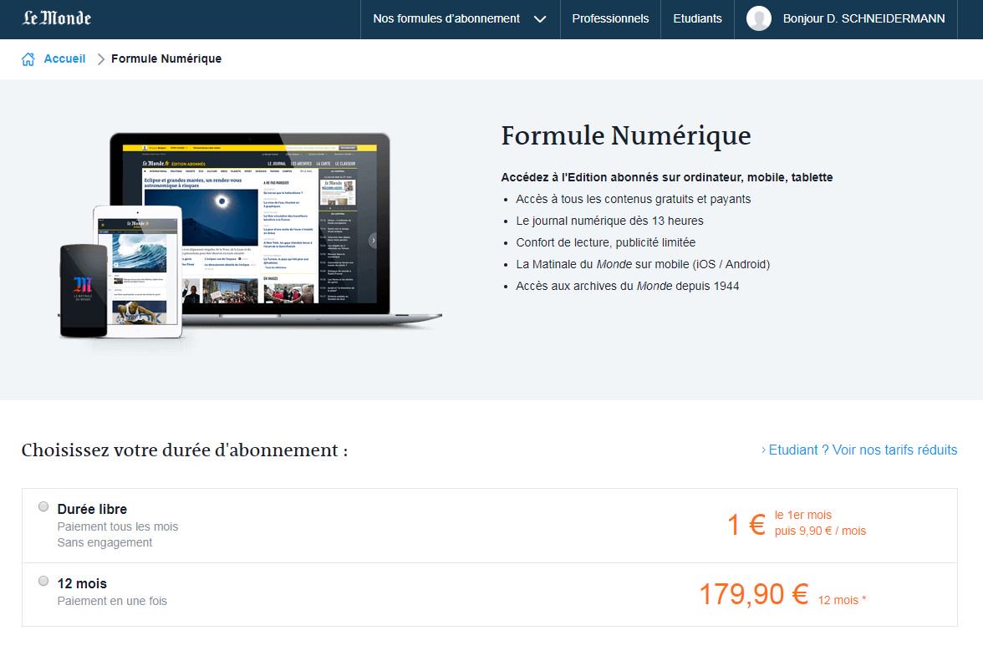Click the home icon in breadcrumb

click(28, 58)
